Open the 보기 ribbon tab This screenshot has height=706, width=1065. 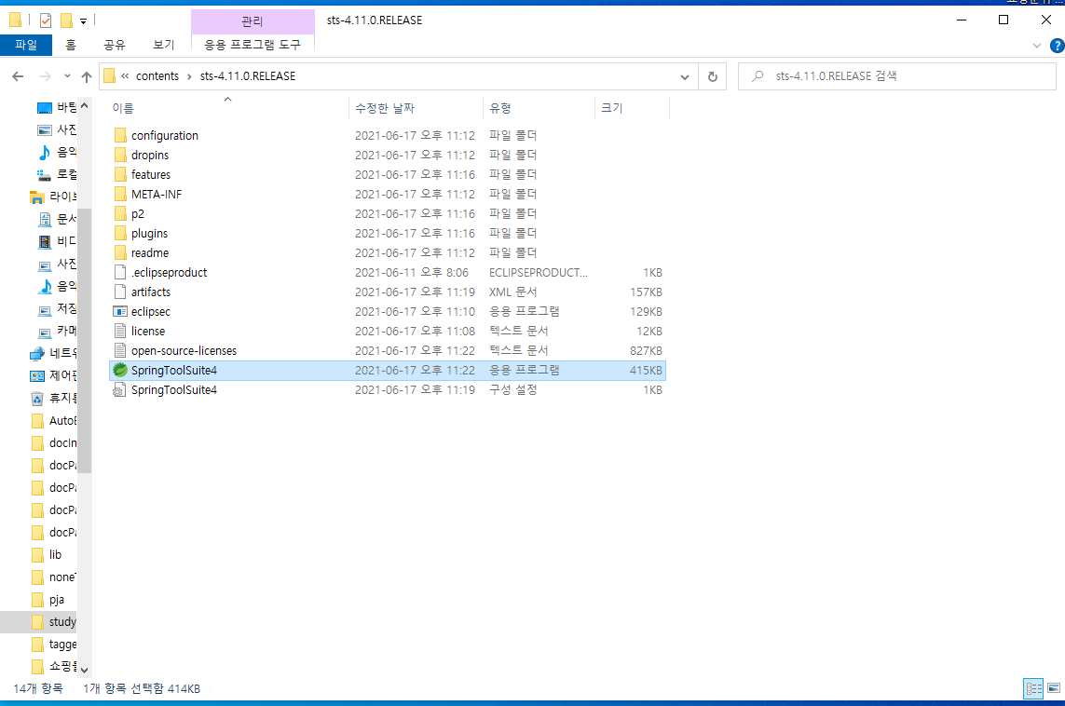pyautogui.click(x=164, y=45)
